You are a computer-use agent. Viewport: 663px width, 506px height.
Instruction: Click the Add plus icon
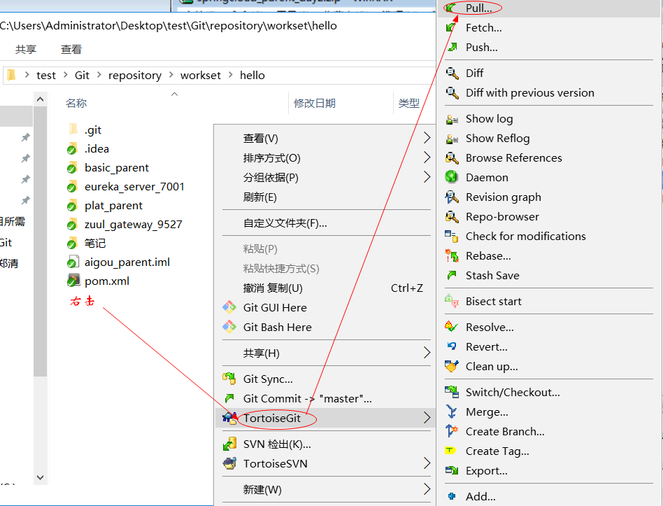pos(452,496)
